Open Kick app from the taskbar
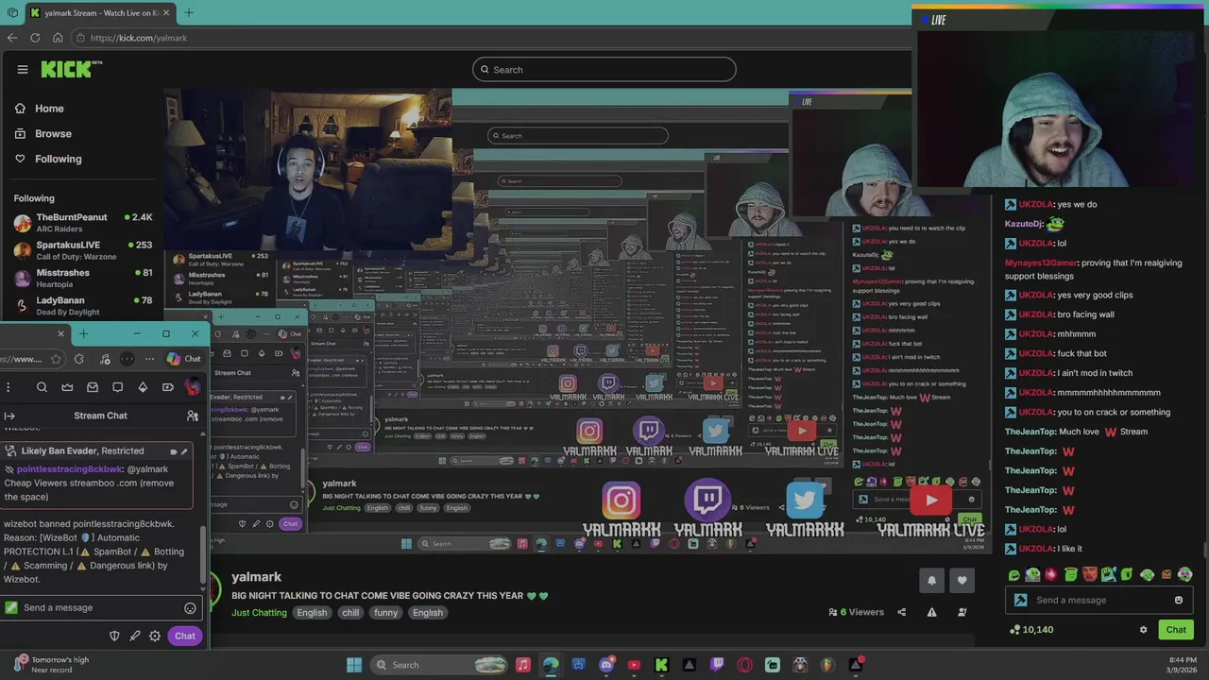The width and height of the screenshot is (1209, 680). [661, 665]
